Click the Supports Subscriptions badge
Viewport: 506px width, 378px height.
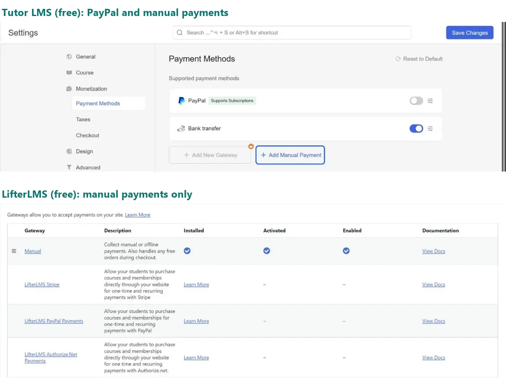tap(232, 101)
